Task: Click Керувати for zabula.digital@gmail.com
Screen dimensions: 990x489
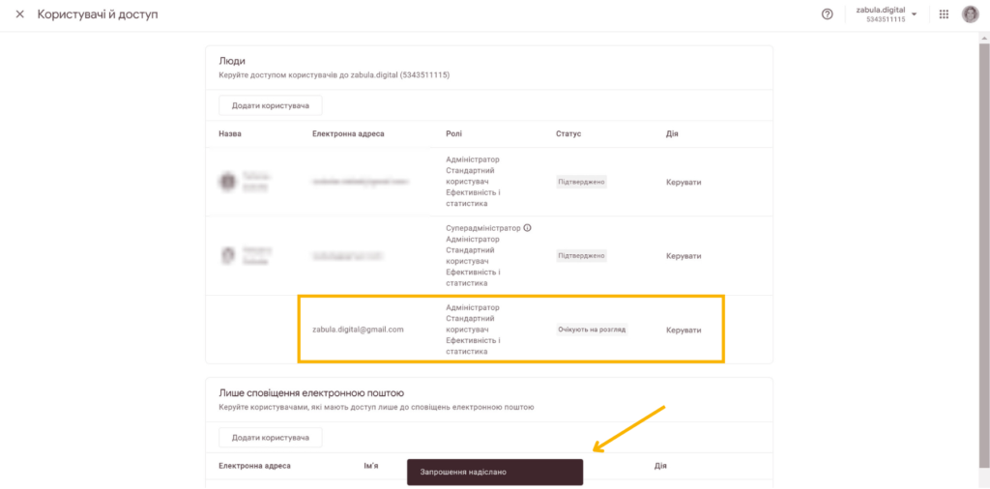Action: click(684, 330)
